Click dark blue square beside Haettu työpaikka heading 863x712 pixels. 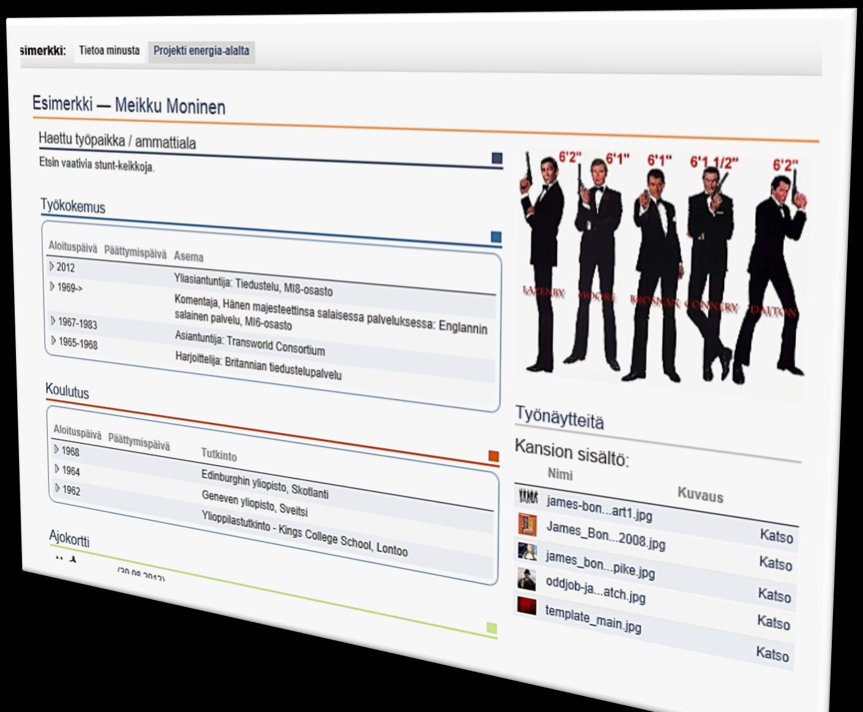coord(497,159)
